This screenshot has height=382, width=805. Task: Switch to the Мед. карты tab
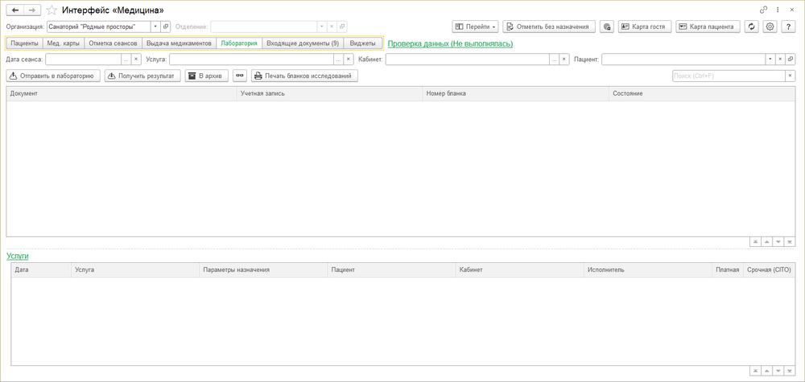(64, 43)
